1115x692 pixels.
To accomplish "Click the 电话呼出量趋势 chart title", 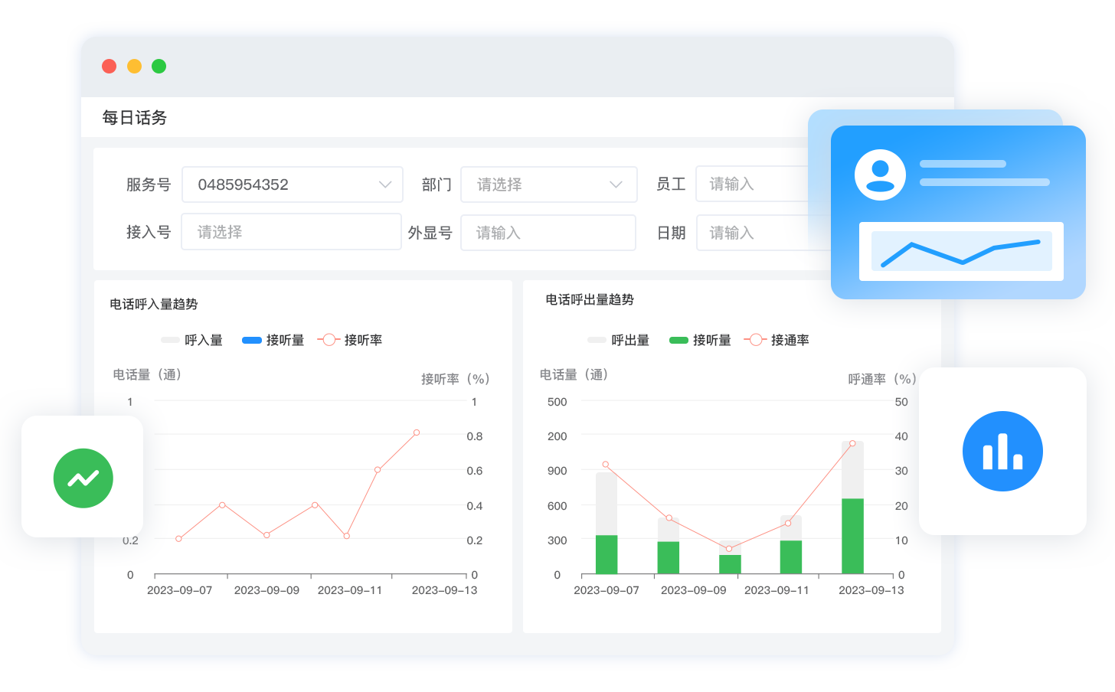I will (x=590, y=299).
